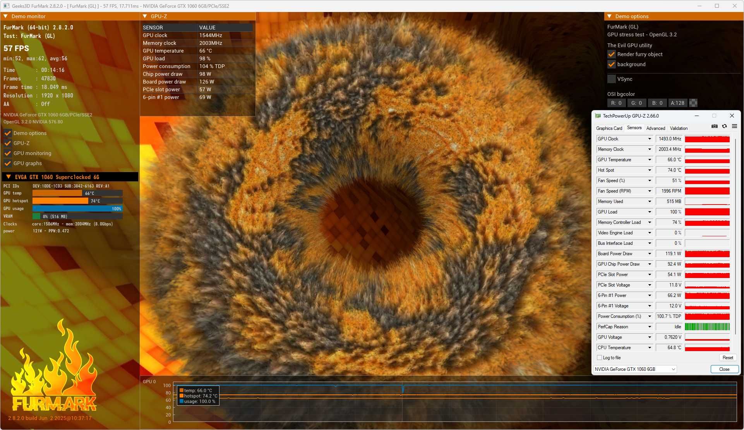Click the VRAM 8% usage bar

[77, 216]
